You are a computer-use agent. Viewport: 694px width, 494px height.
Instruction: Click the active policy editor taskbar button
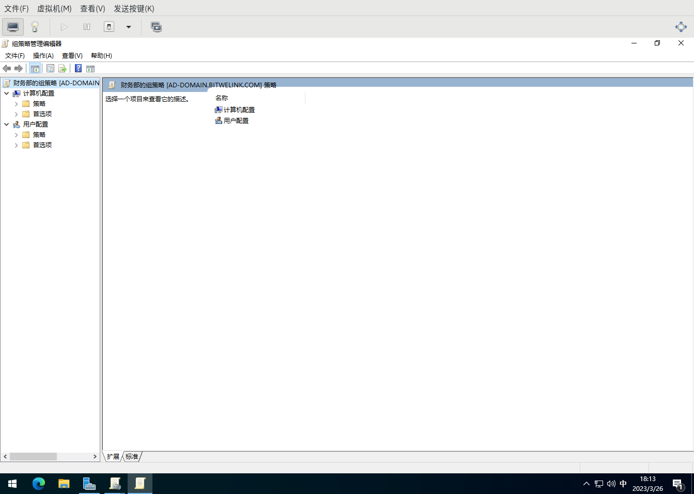pyautogui.click(x=140, y=484)
